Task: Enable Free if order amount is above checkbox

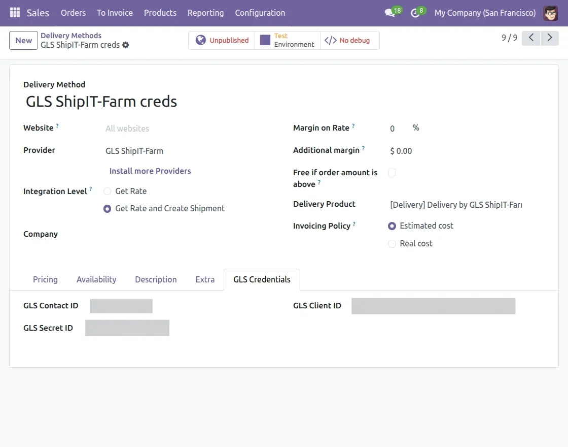Action: [x=392, y=173]
